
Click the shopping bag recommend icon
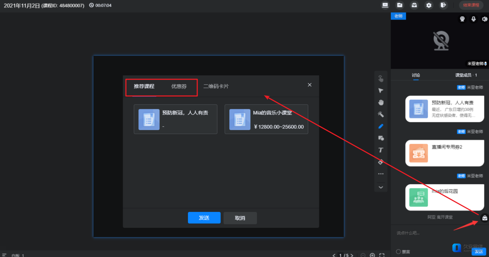pos(484,218)
